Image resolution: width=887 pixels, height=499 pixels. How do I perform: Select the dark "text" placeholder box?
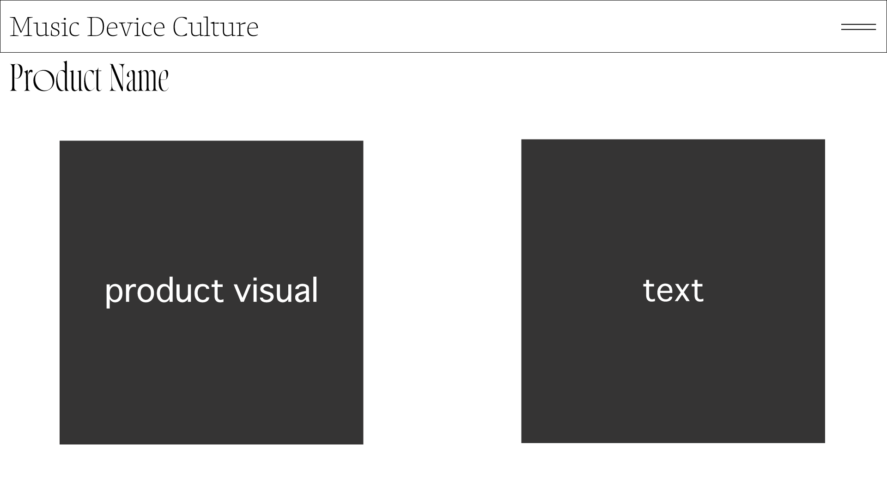673,370
